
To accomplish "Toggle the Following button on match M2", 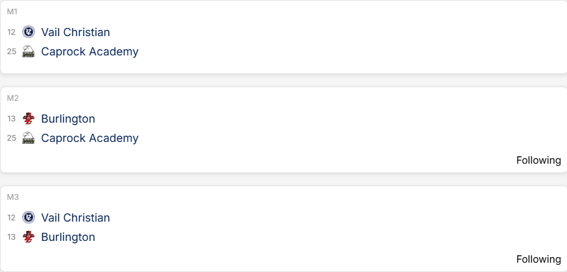I will click(538, 161).
